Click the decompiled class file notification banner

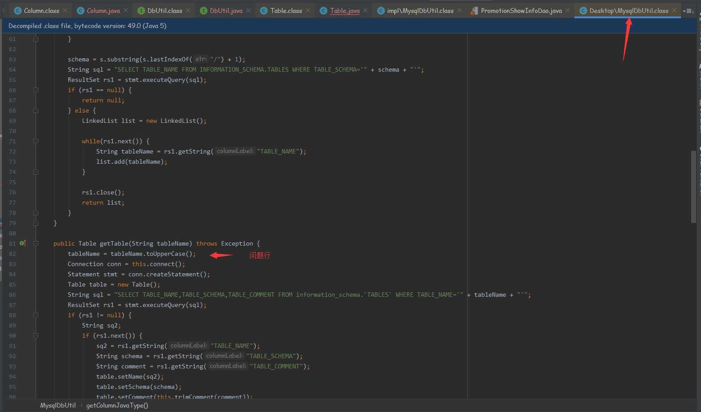pos(349,26)
